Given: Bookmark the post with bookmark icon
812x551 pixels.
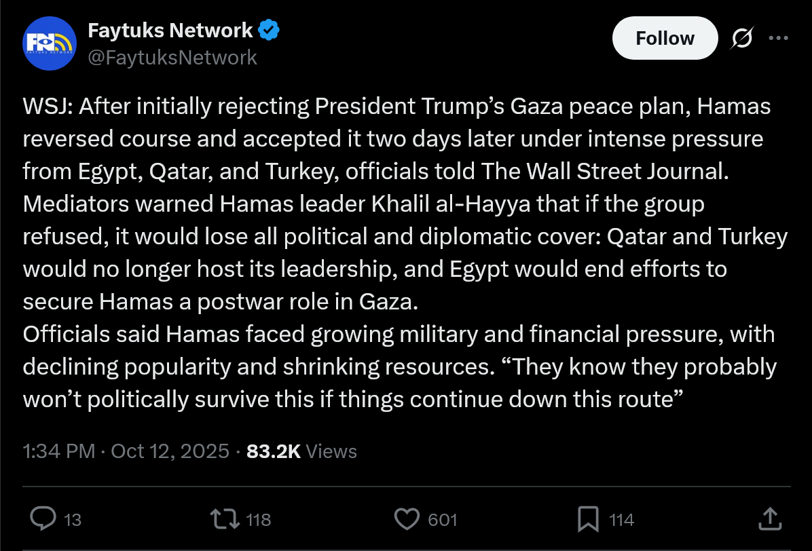Looking at the screenshot, I should pyautogui.click(x=587, y=520).
